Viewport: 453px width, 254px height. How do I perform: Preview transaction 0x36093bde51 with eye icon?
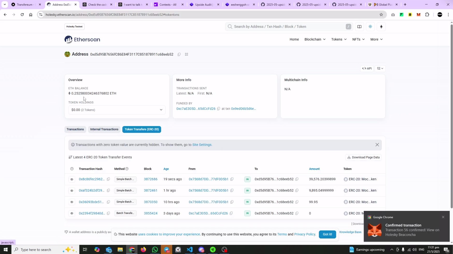pyautogui.click(x=72, y=202)
